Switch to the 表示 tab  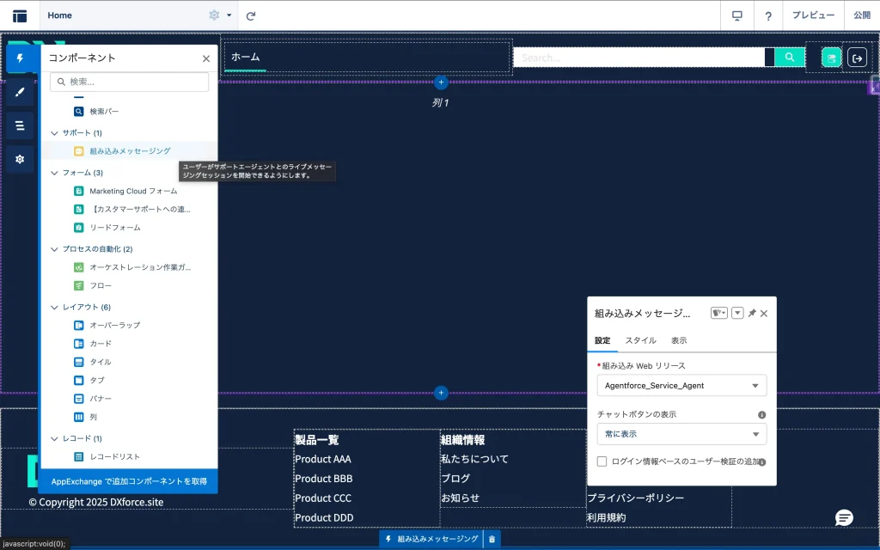pos(679,340)
